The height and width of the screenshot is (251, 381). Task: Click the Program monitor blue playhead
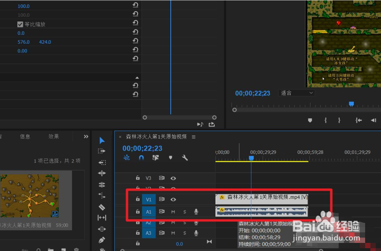coord(351,104)
